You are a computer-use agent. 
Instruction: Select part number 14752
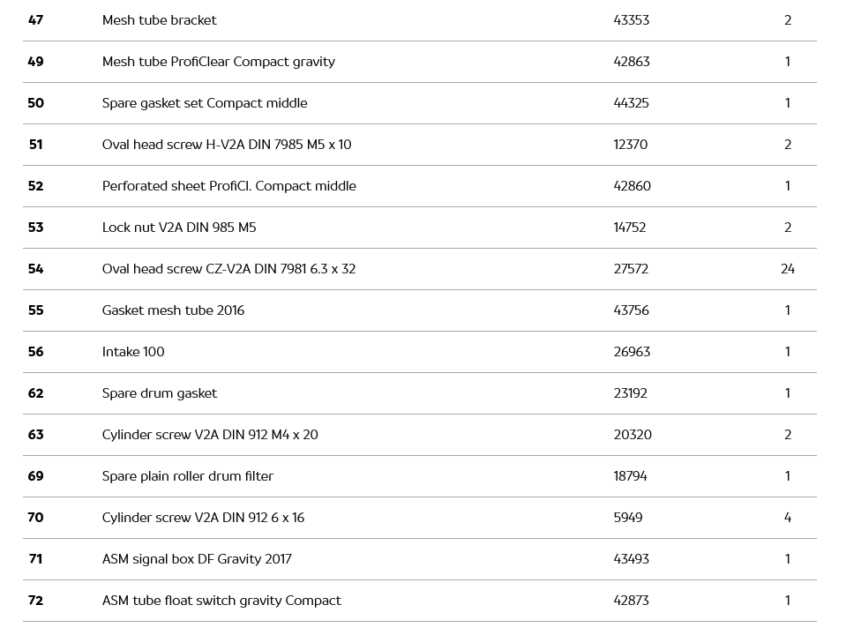tap(630, 228)
